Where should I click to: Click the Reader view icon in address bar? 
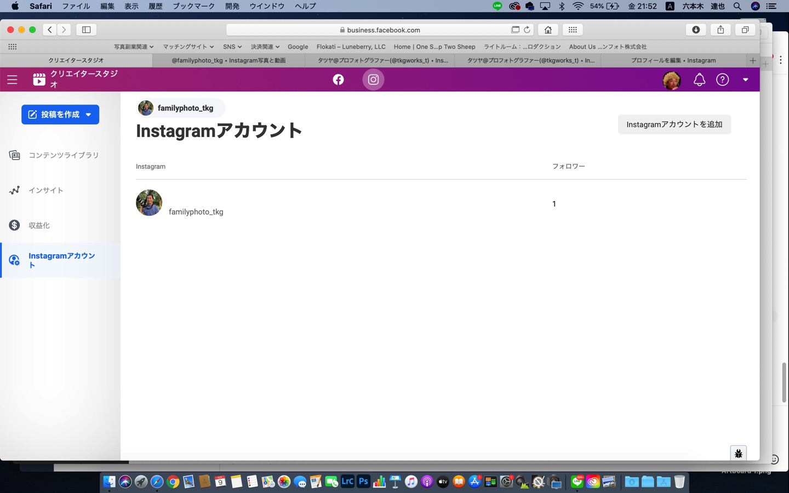(x=515, y=30)
